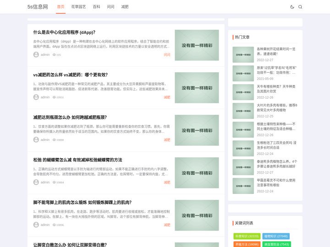This screenshot has height=247, width=330.
Task: Open the 百科 menu item
Action: pyautogui.click(x=96, y=7)
